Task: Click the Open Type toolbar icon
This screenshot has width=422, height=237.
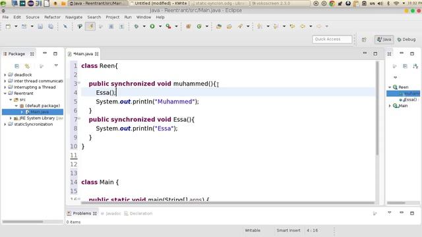Action: (219, 26)
